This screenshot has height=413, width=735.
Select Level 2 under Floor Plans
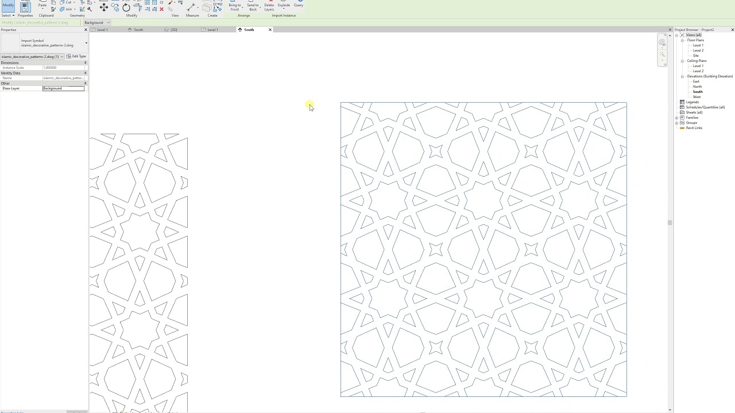click(698, 50)
